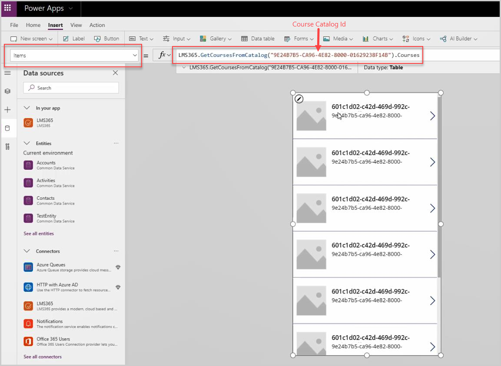The width and height of the screenshot is (501, 366).
Task: Open the Items property dropdown
Action: [x=134, y=56]
